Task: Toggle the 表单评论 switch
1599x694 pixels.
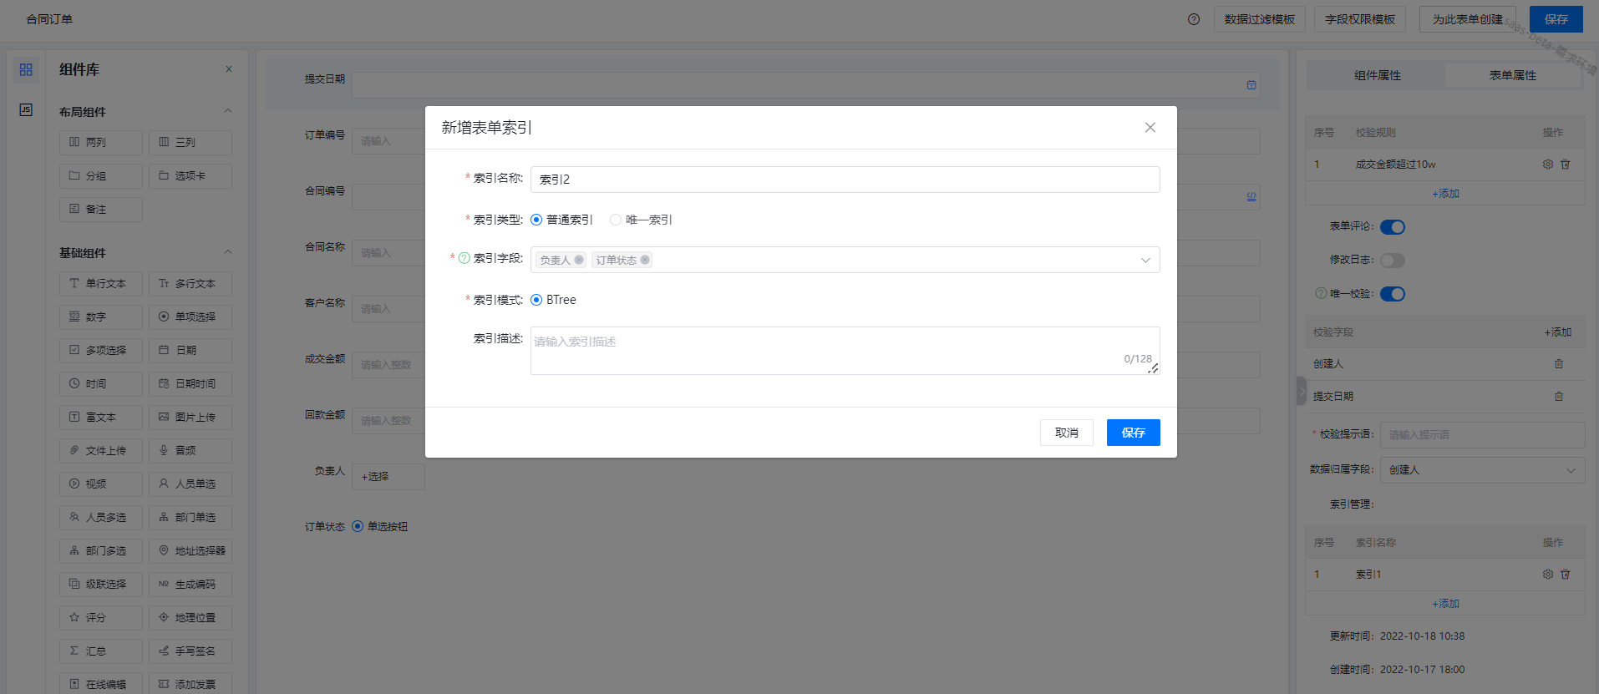Action: click(1393, 227)
